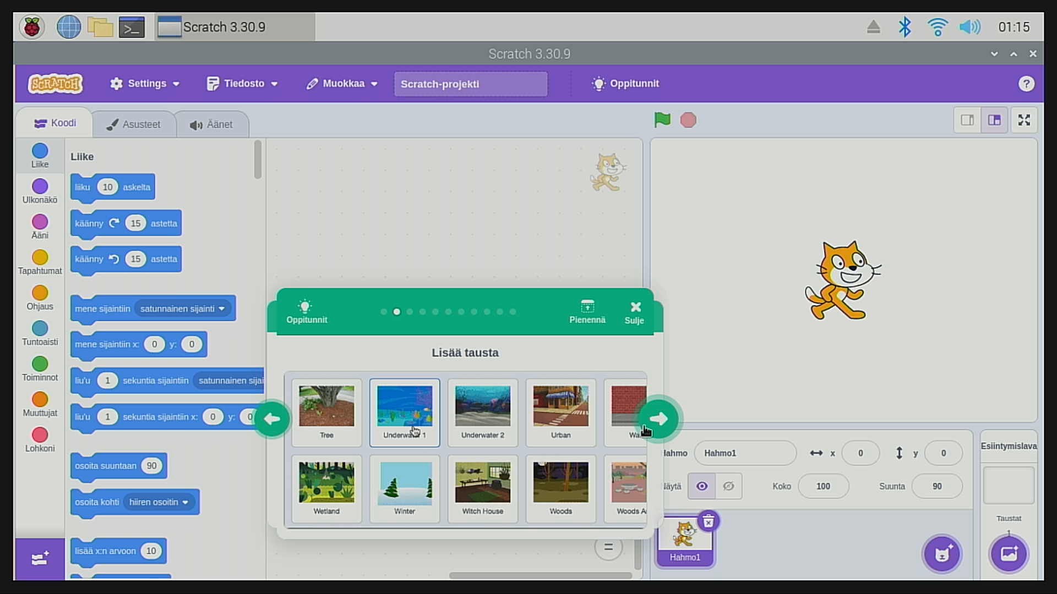The width and height of the screenshot is (1057, 594).
Task: Open the file manager folders icon
Action: tap(100, 27)
